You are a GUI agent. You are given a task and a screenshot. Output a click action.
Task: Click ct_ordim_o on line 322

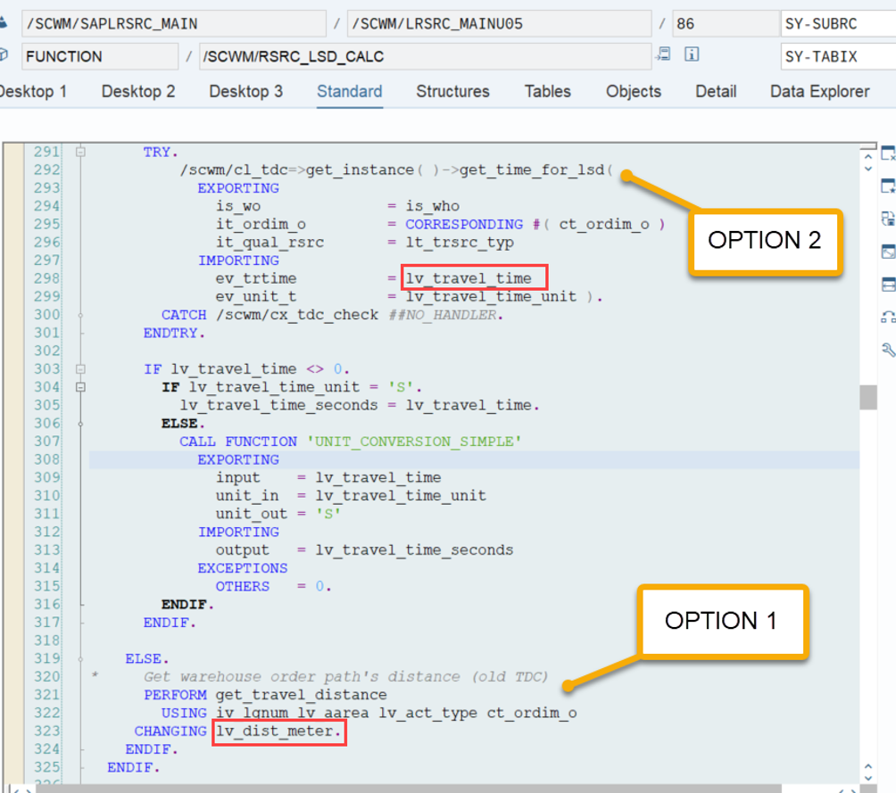coord(532,714)
